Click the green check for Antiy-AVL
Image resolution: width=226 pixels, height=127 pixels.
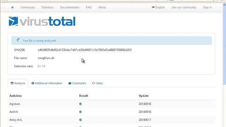point(81,120)
